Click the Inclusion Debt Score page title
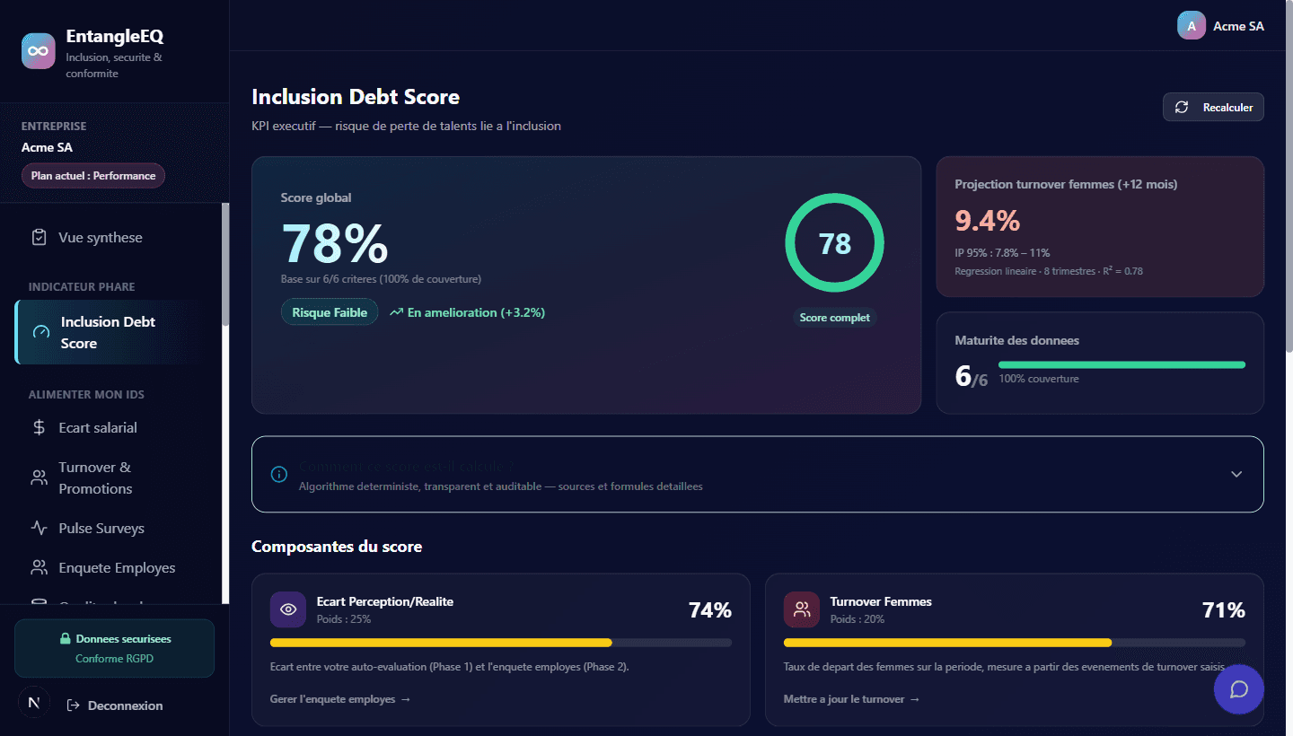The image size is (1293, 736). point(356,97)
